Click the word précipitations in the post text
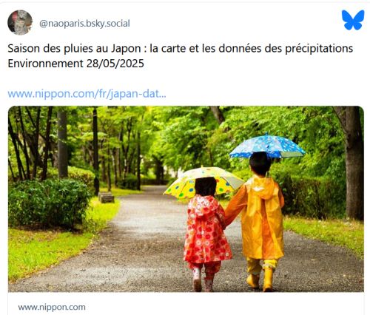370x315 pixels. (319, 49)
